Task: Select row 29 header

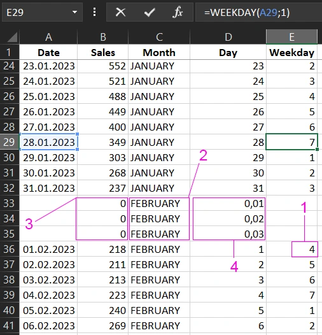Action: click(10, 142)
